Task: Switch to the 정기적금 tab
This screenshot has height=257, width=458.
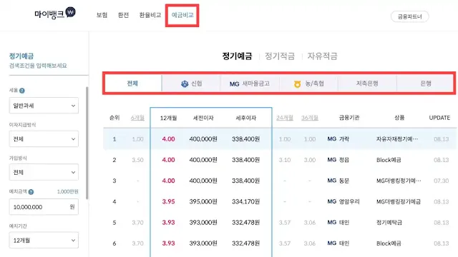Action: pos(280,56)
